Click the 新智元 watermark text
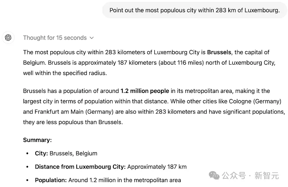This screenshot has height=187, width=288. pyautogui.click(x=267, y=175)
